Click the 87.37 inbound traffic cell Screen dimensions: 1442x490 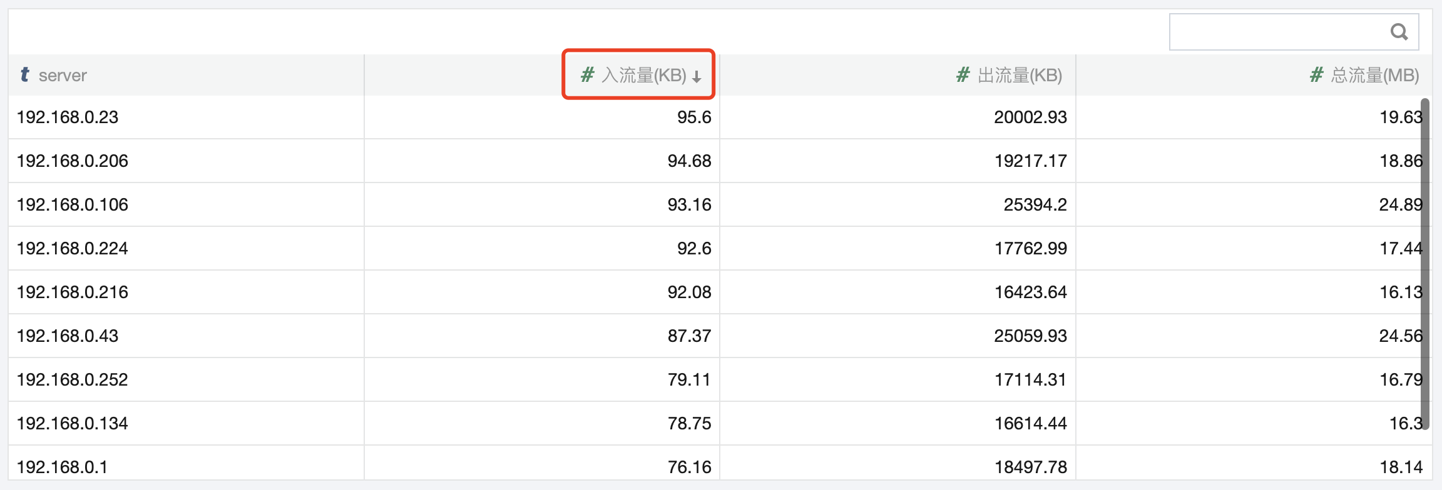[x=689, y=336]
